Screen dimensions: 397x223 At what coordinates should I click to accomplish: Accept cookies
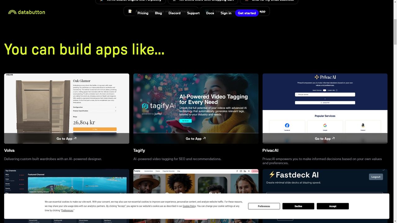point(333,206)
